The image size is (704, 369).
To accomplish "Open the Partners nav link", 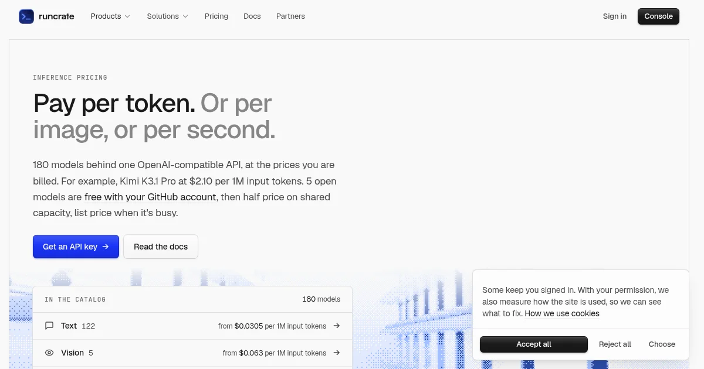I will tap(290, 16).
